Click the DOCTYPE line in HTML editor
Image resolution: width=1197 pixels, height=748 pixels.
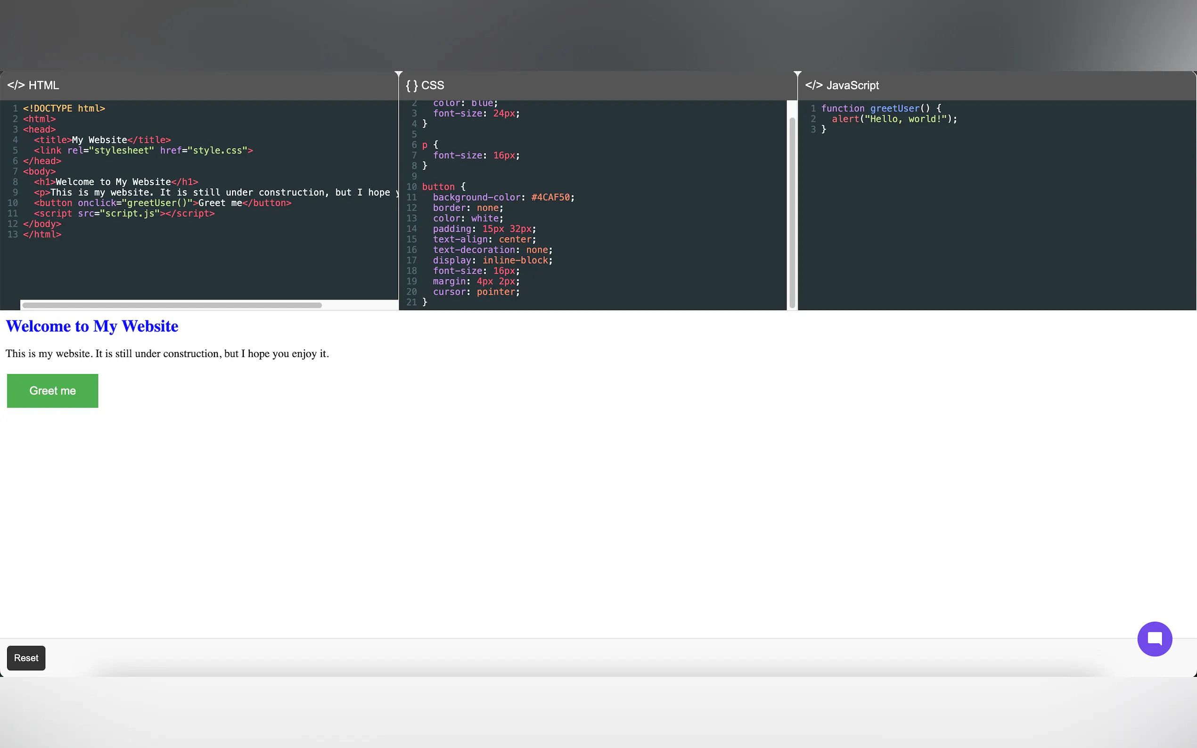65,108
